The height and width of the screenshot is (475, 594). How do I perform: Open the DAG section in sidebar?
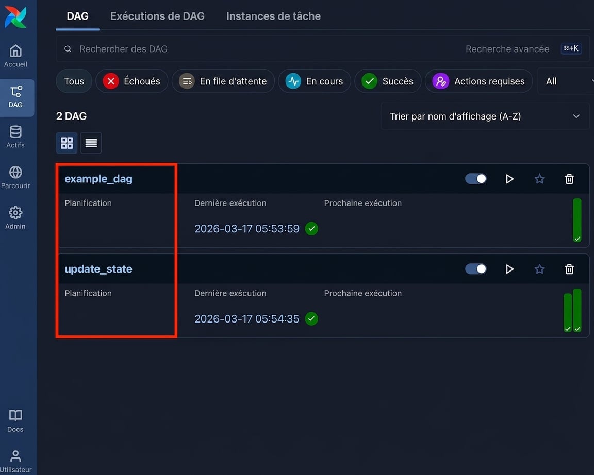coord(16,97)
